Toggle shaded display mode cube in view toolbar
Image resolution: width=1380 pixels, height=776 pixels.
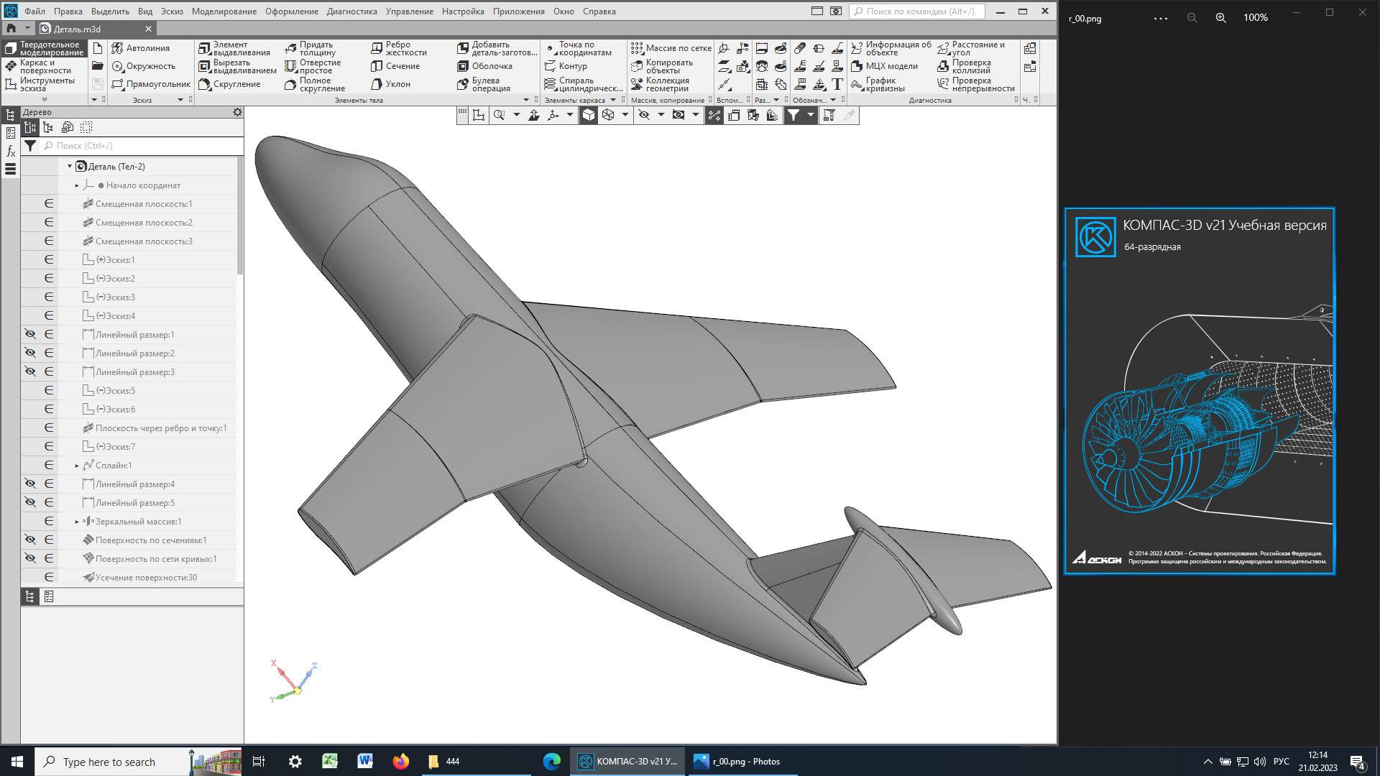pyautogui.click(x=588, y=115)
